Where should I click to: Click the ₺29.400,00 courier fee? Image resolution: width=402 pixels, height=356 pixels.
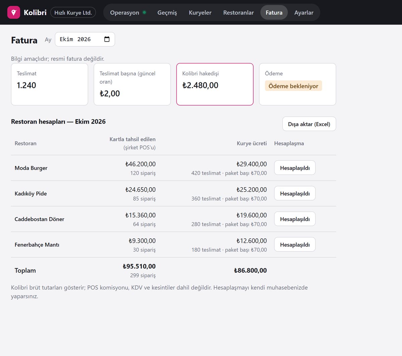252,164
